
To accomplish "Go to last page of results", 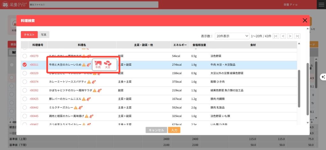I will pyautogui.click(x=298, y=36).
